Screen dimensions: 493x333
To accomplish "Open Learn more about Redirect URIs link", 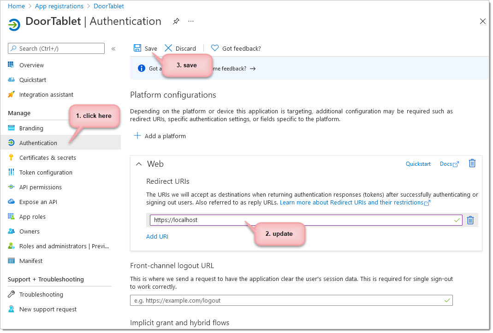I will [x=355, y=203].
